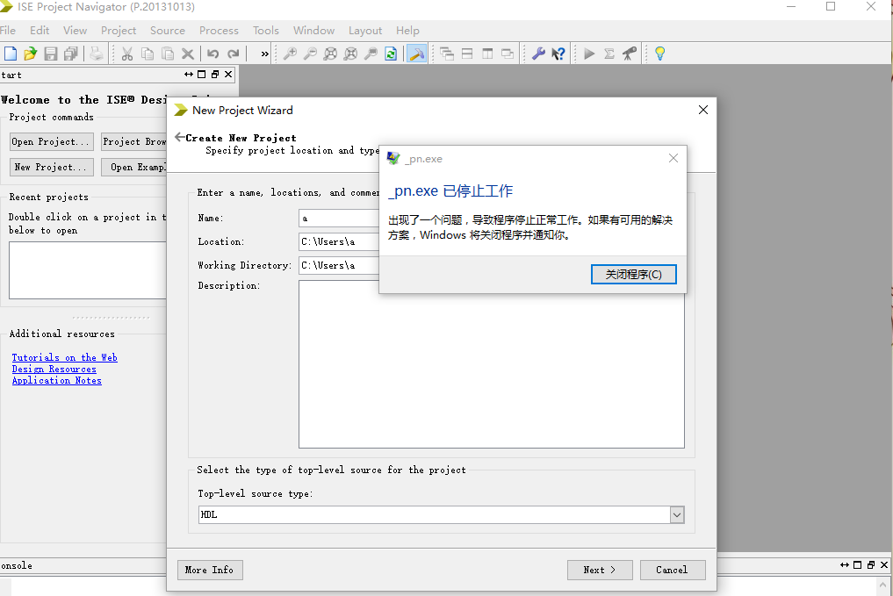Close the Console panel

click(x=884, y=564)
